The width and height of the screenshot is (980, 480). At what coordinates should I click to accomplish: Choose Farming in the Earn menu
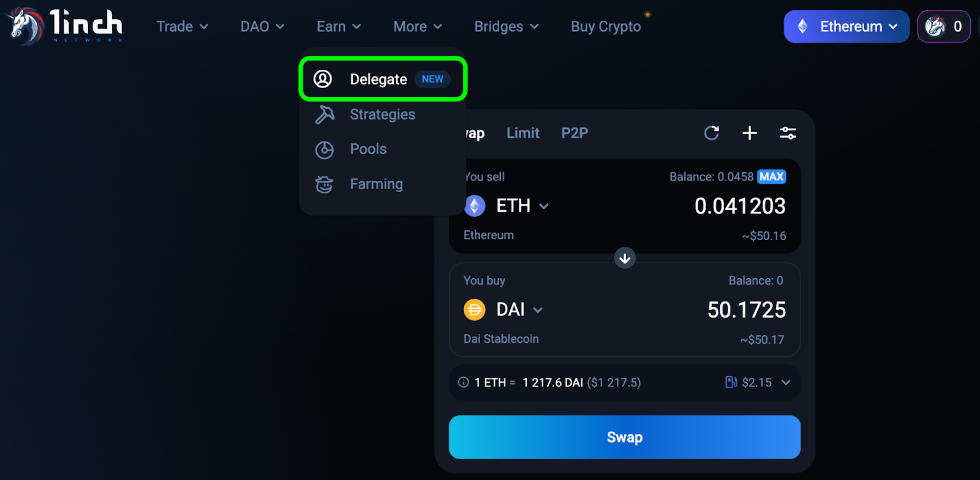pyautogui.click(x=376, y=184)
